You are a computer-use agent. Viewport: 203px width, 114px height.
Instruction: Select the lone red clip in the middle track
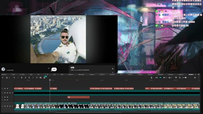coord(78,97)
